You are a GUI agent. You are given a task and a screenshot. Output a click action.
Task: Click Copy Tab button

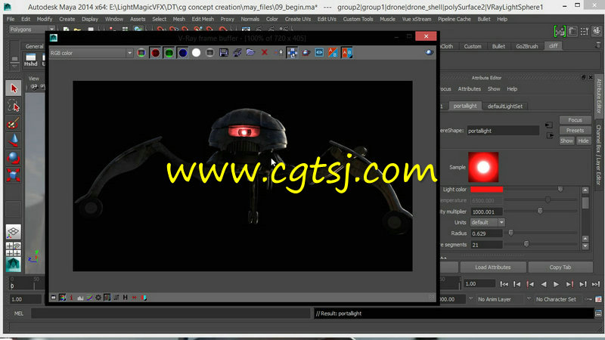tap(560, 267)
